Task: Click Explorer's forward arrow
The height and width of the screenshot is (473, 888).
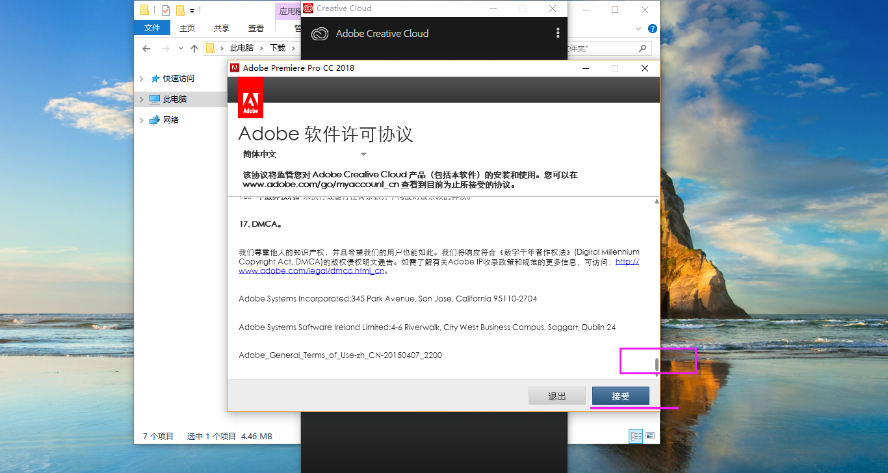Action: (166, 49)
